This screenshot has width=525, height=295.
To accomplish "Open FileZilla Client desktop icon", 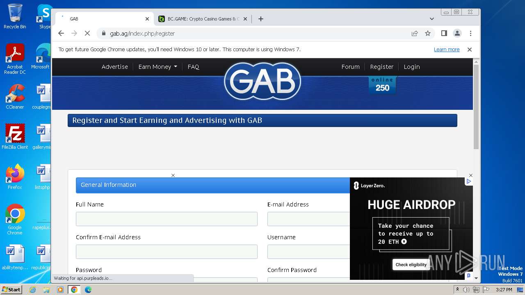I will coord(15,137).
